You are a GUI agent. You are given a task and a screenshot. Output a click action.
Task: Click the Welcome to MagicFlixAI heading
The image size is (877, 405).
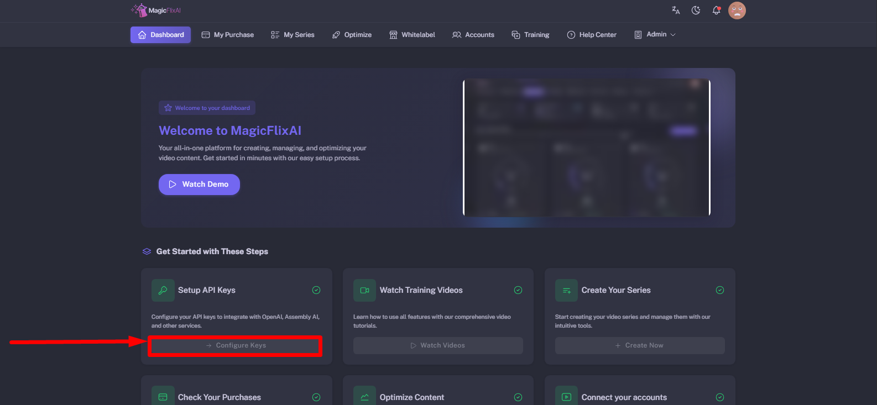pyautogui.click(x=230, y=130)
